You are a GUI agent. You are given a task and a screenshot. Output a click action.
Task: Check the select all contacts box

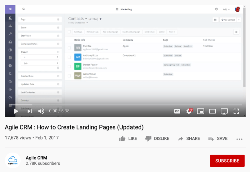(69, 32)
